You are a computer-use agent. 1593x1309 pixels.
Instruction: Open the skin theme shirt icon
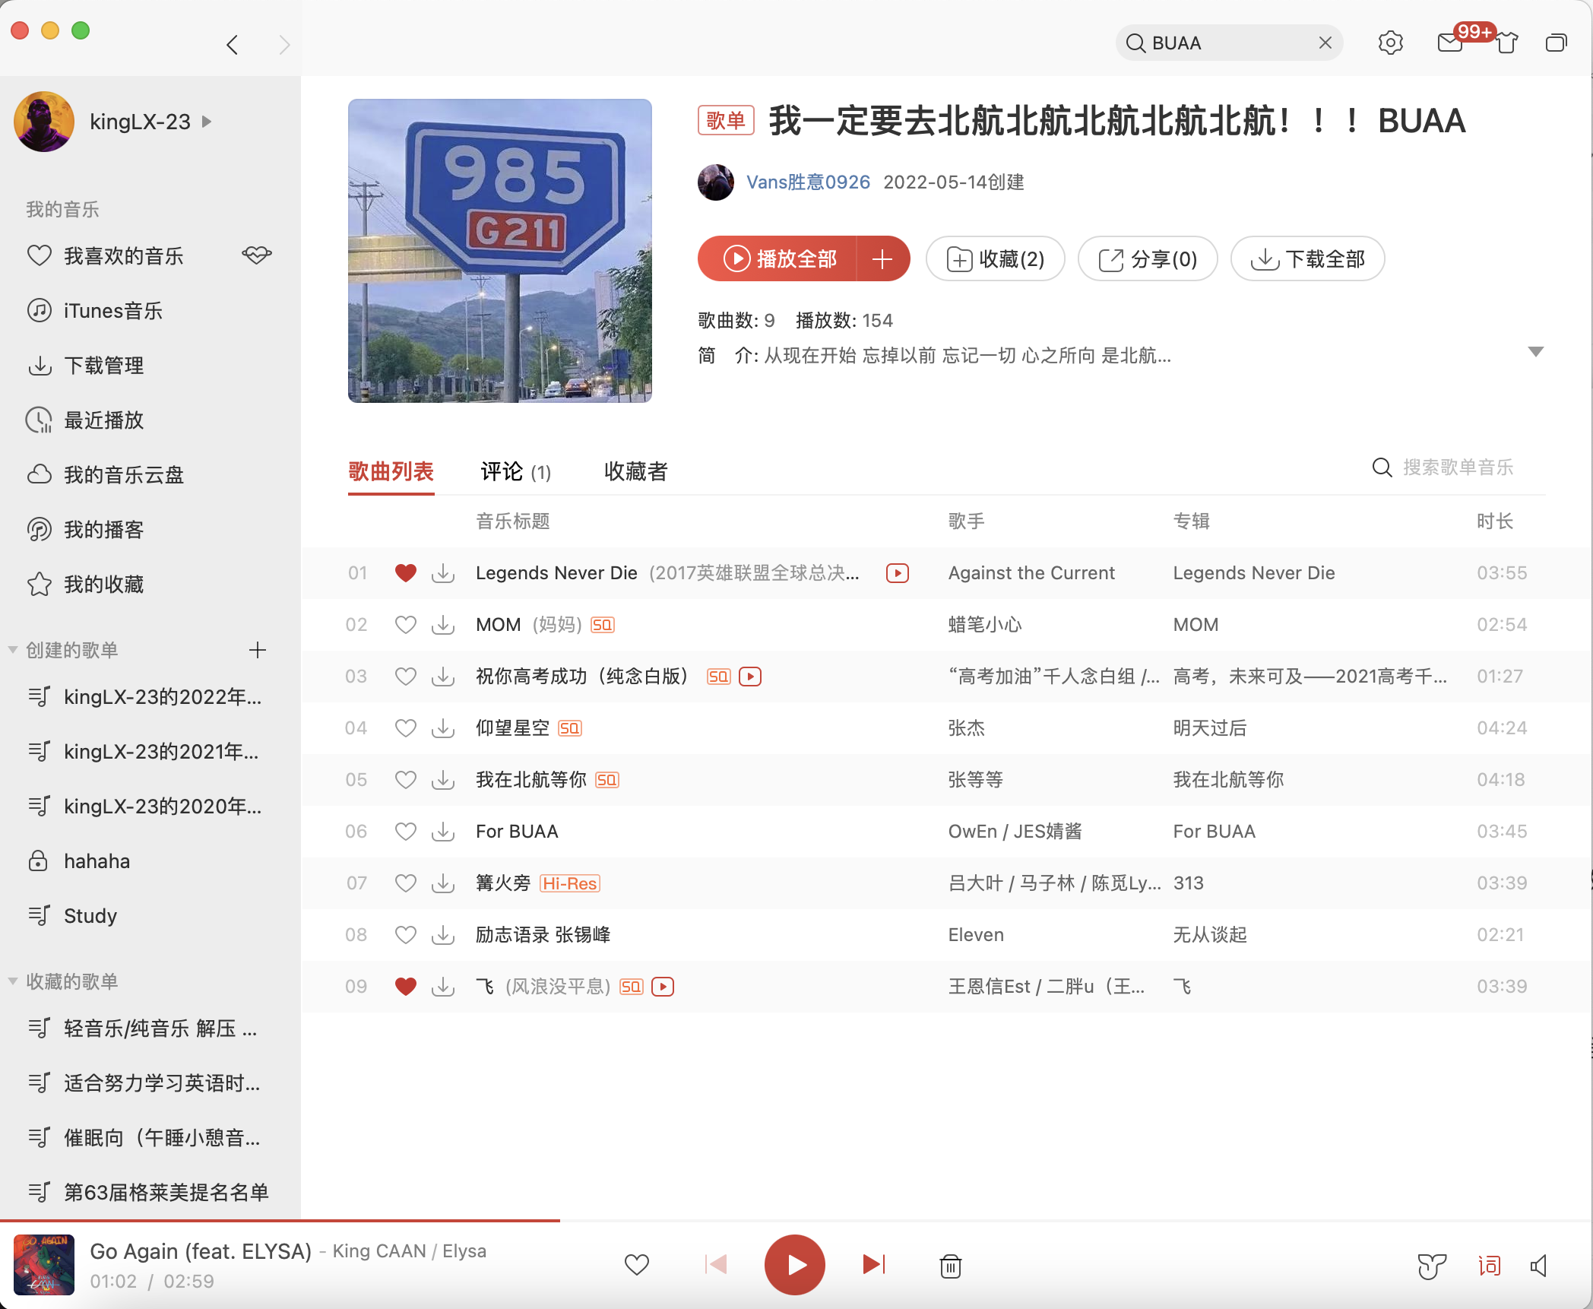coord(1506,43)
